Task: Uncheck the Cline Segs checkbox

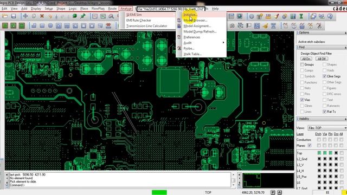Action: pos(324,76)
